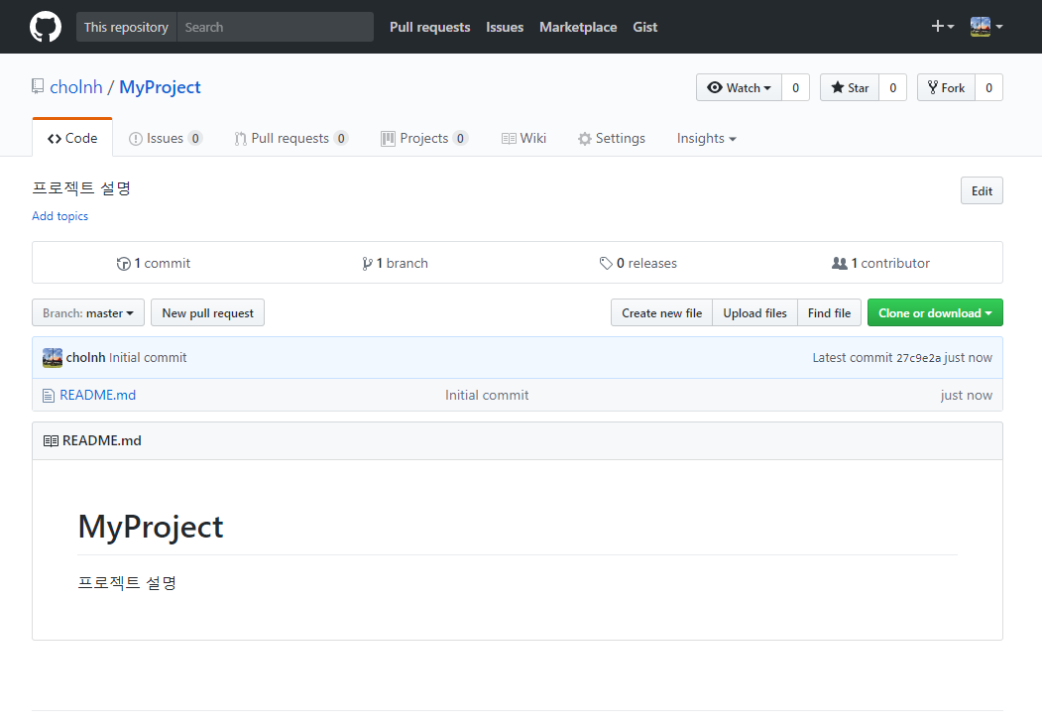
Task: Click the 1 contributor link
Action: pyautogui.click(x=880, y=263)
